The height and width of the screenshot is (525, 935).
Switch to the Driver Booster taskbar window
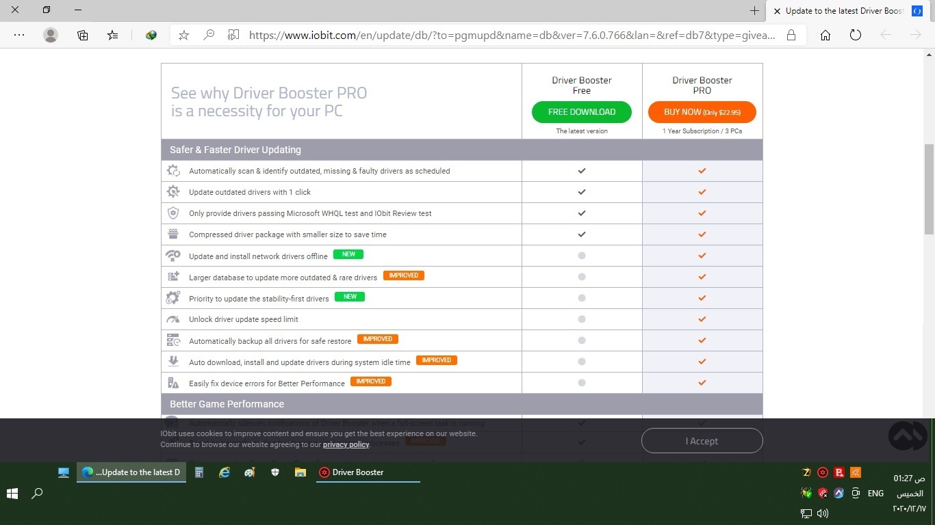click(x=368, y=472)
